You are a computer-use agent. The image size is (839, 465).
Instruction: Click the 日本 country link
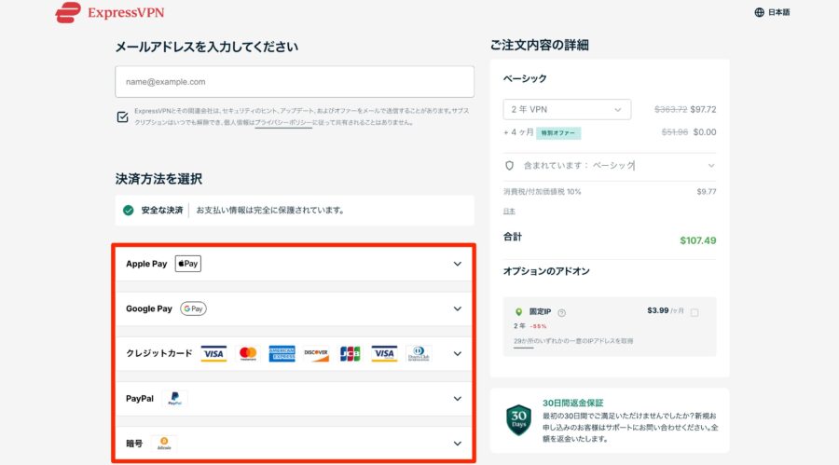509,212
